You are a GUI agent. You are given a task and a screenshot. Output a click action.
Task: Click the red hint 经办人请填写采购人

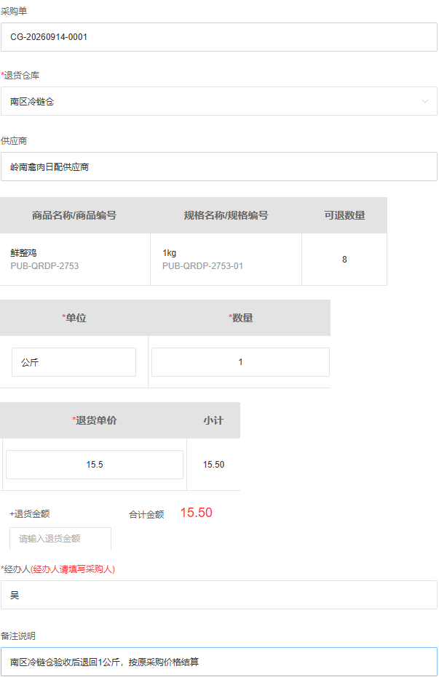[x=73, y=569]
